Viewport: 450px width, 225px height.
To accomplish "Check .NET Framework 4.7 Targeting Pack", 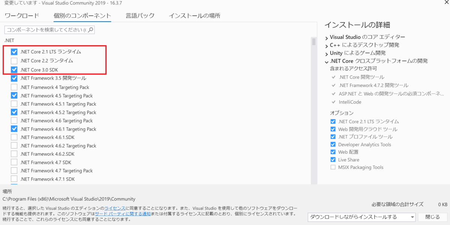I will [14, 171].
